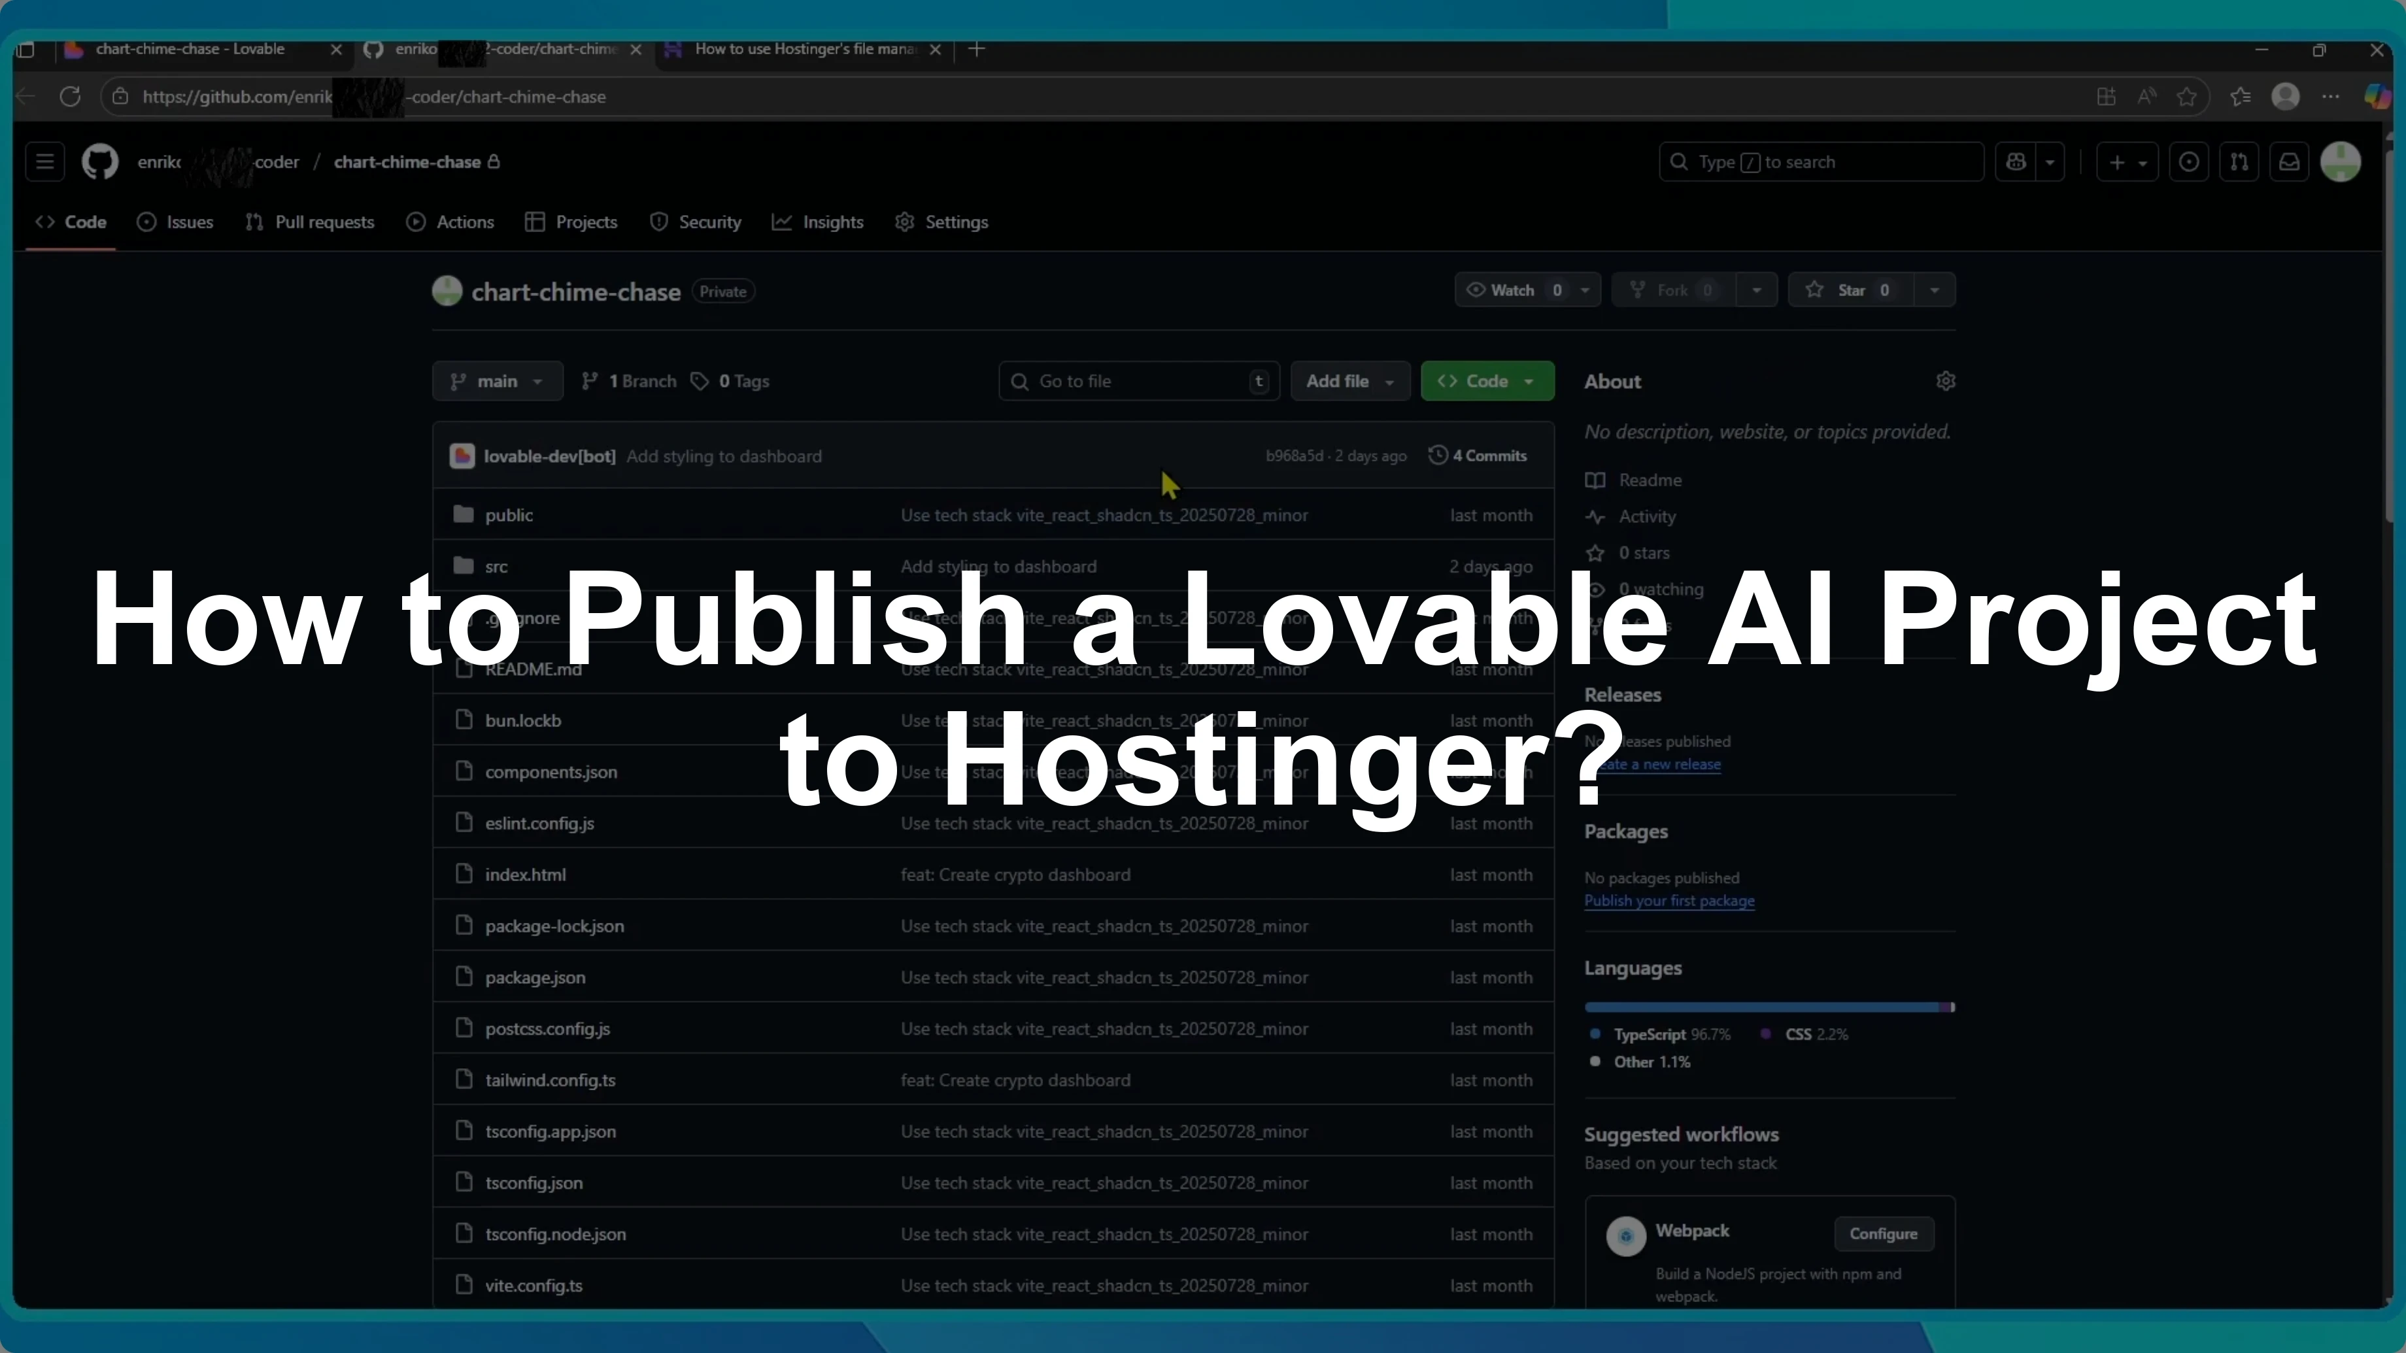Open the repository Settings tab
2406x1353 pixels.
pos(941,222)
